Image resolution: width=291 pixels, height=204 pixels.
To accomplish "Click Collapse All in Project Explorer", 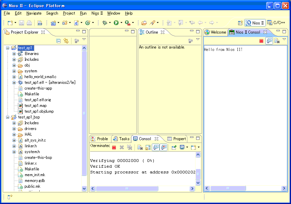I will pos(59,41).
